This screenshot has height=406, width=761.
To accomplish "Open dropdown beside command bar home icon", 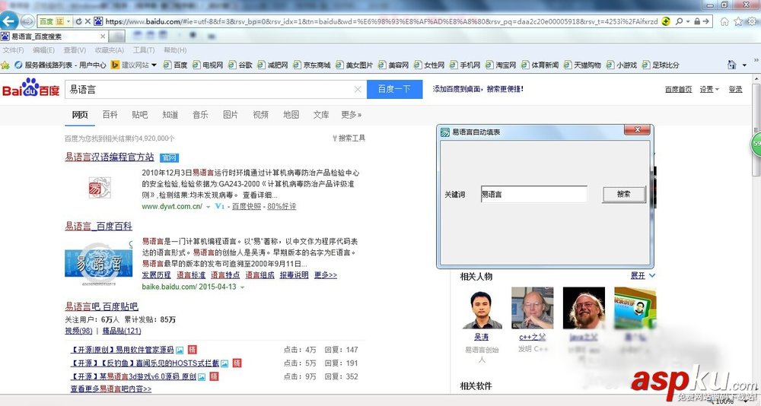I will (x=744, y=65).
